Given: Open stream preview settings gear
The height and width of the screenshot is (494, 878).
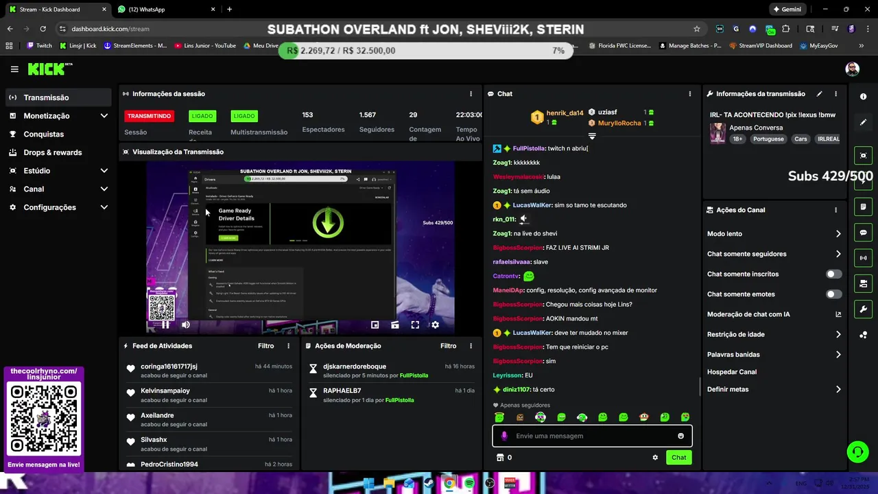Looking at the screenshot, I should coord(435,325).
